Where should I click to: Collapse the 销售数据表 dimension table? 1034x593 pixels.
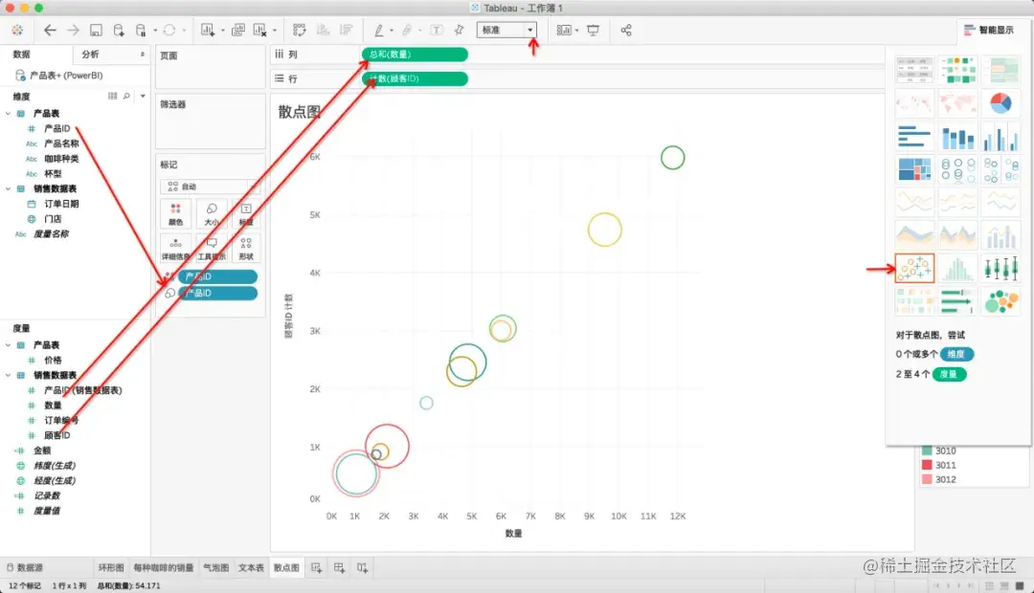8,188
